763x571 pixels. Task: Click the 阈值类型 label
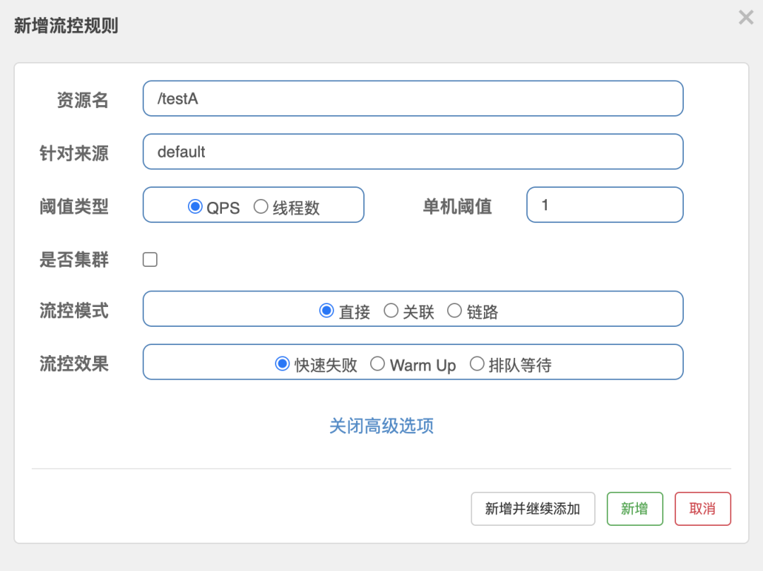click(x=74, y=206)
